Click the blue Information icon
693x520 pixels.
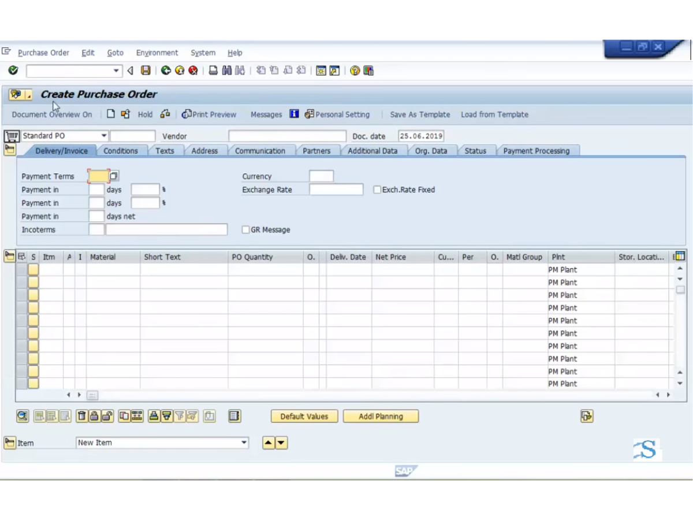[294, 114]
